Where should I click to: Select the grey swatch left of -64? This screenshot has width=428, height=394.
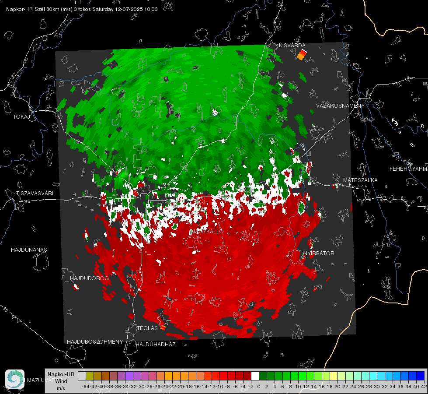tap(82, 376)
